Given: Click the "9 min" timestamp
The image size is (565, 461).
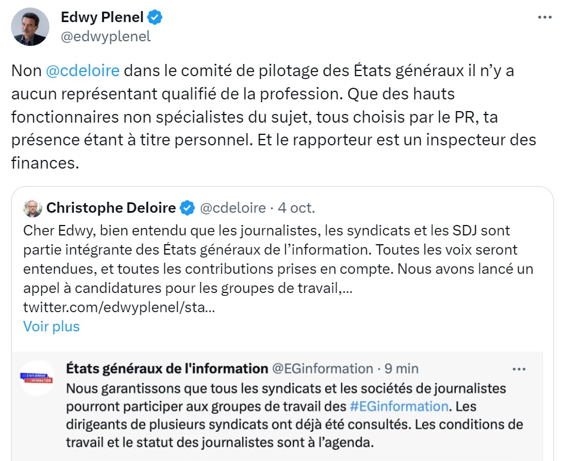Looking at the screenshot, I should click(x=402, y=369).
